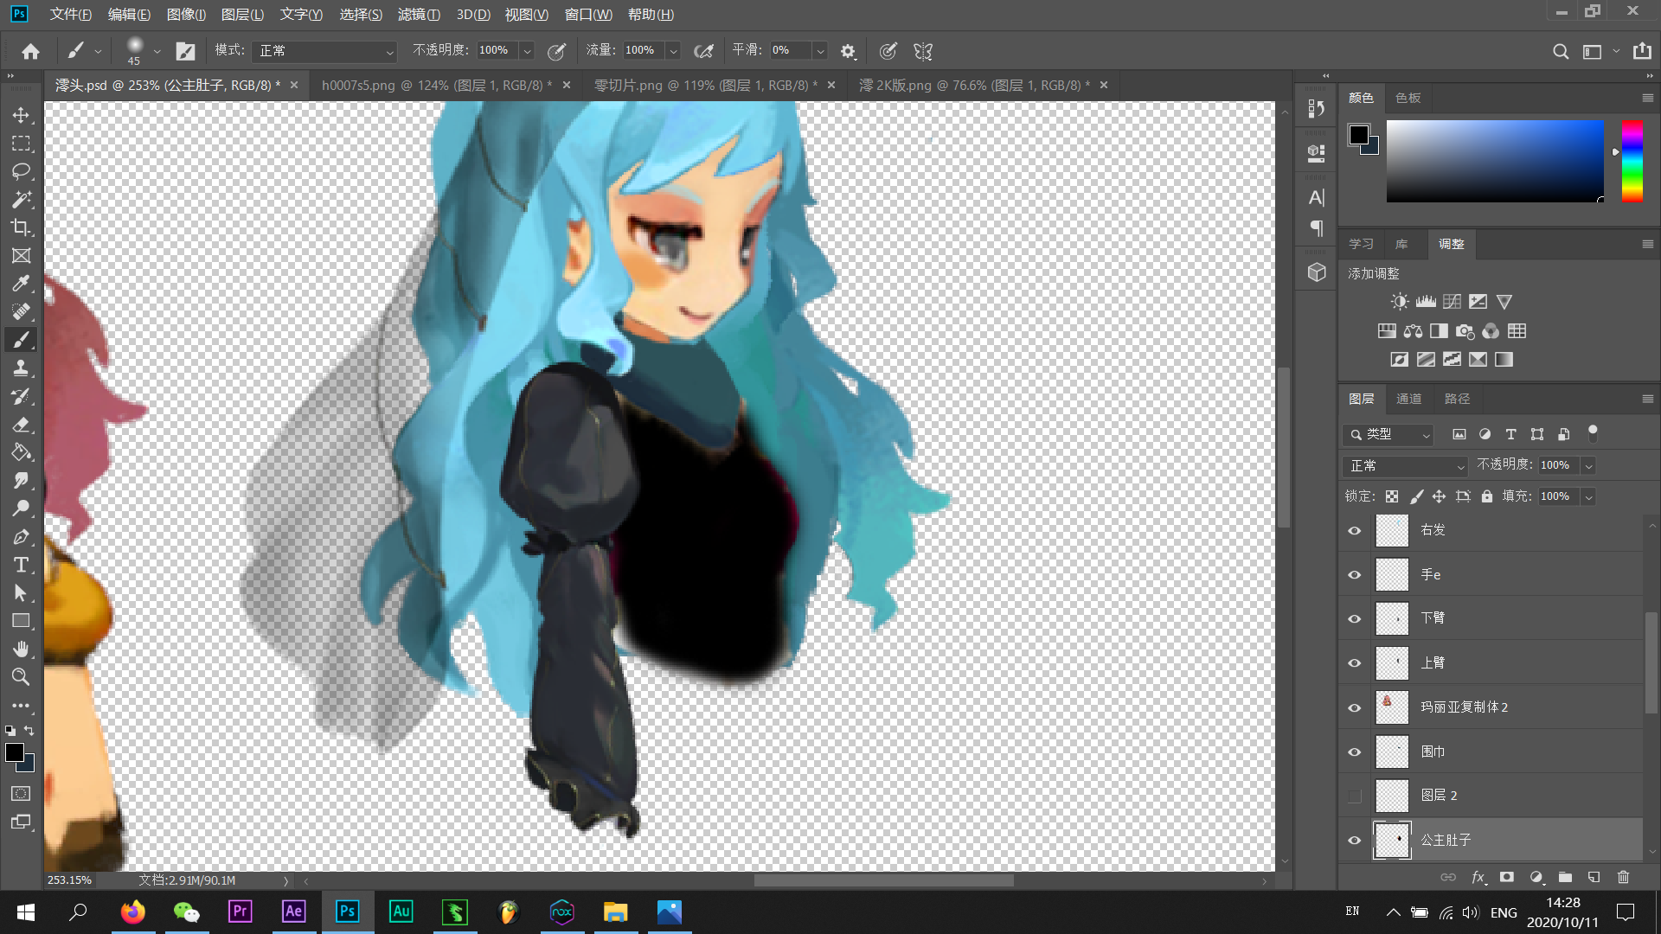Show the 图层 2 layer

[1355, 796]
